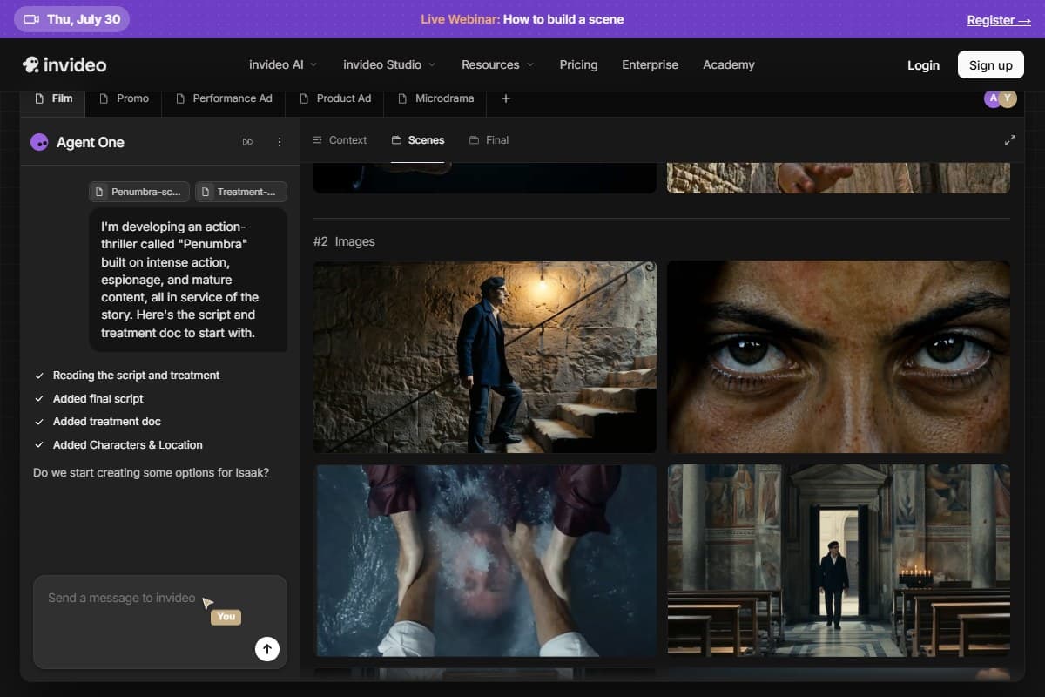Open the Academy page
Viewport: 1045px width, 697px height.
coord(729,64)
